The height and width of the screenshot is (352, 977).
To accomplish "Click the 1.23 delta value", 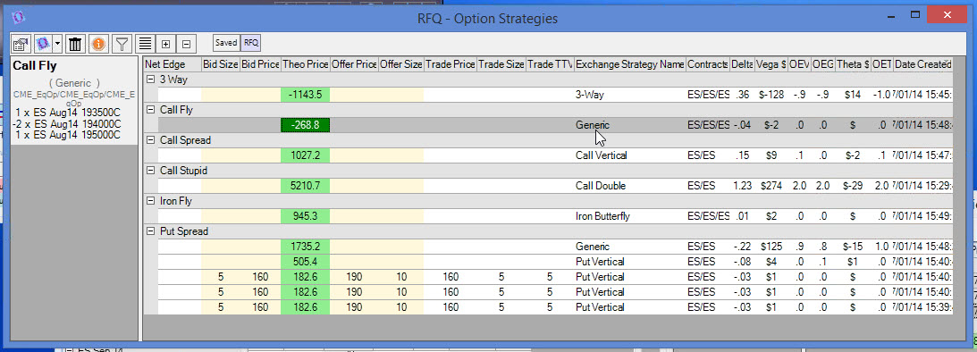I will [x=742, y=187].
